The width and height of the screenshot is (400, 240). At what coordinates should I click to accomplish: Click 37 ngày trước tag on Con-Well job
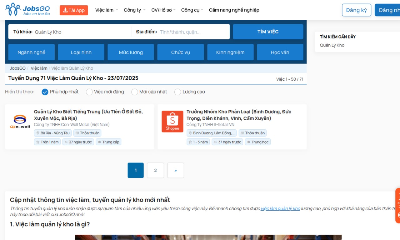(x=78, y=142)
